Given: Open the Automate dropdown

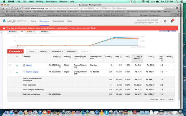Looking at the screenshot, I should [x=72, y=51].
